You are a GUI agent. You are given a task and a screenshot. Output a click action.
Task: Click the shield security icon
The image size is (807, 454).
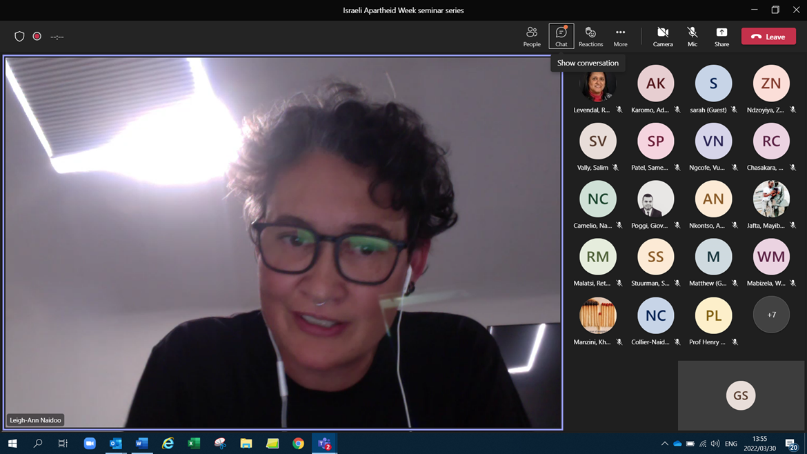point(19,37)
